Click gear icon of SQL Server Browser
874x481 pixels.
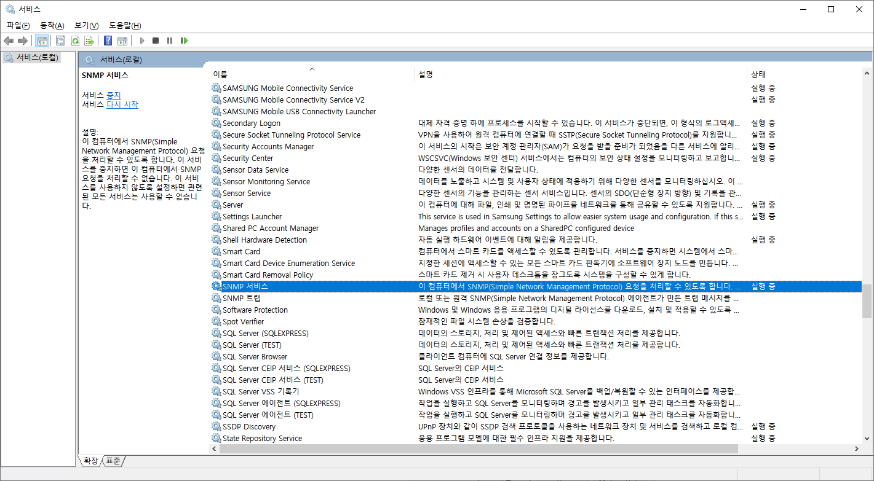[216, 356]
